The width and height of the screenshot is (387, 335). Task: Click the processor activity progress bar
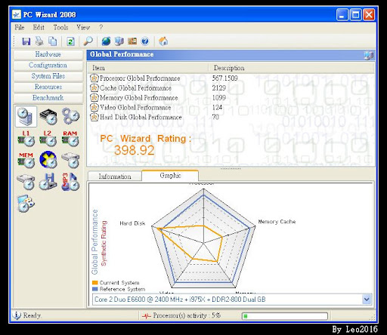click(x=285, y=316)
